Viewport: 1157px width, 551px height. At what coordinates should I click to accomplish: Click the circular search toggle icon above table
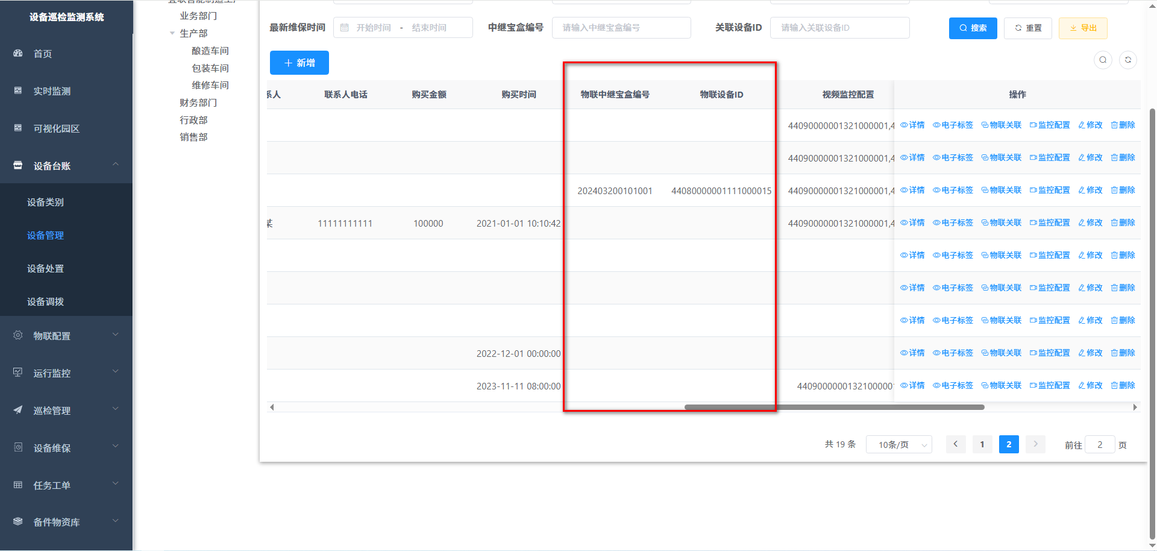click(1103, 60)
